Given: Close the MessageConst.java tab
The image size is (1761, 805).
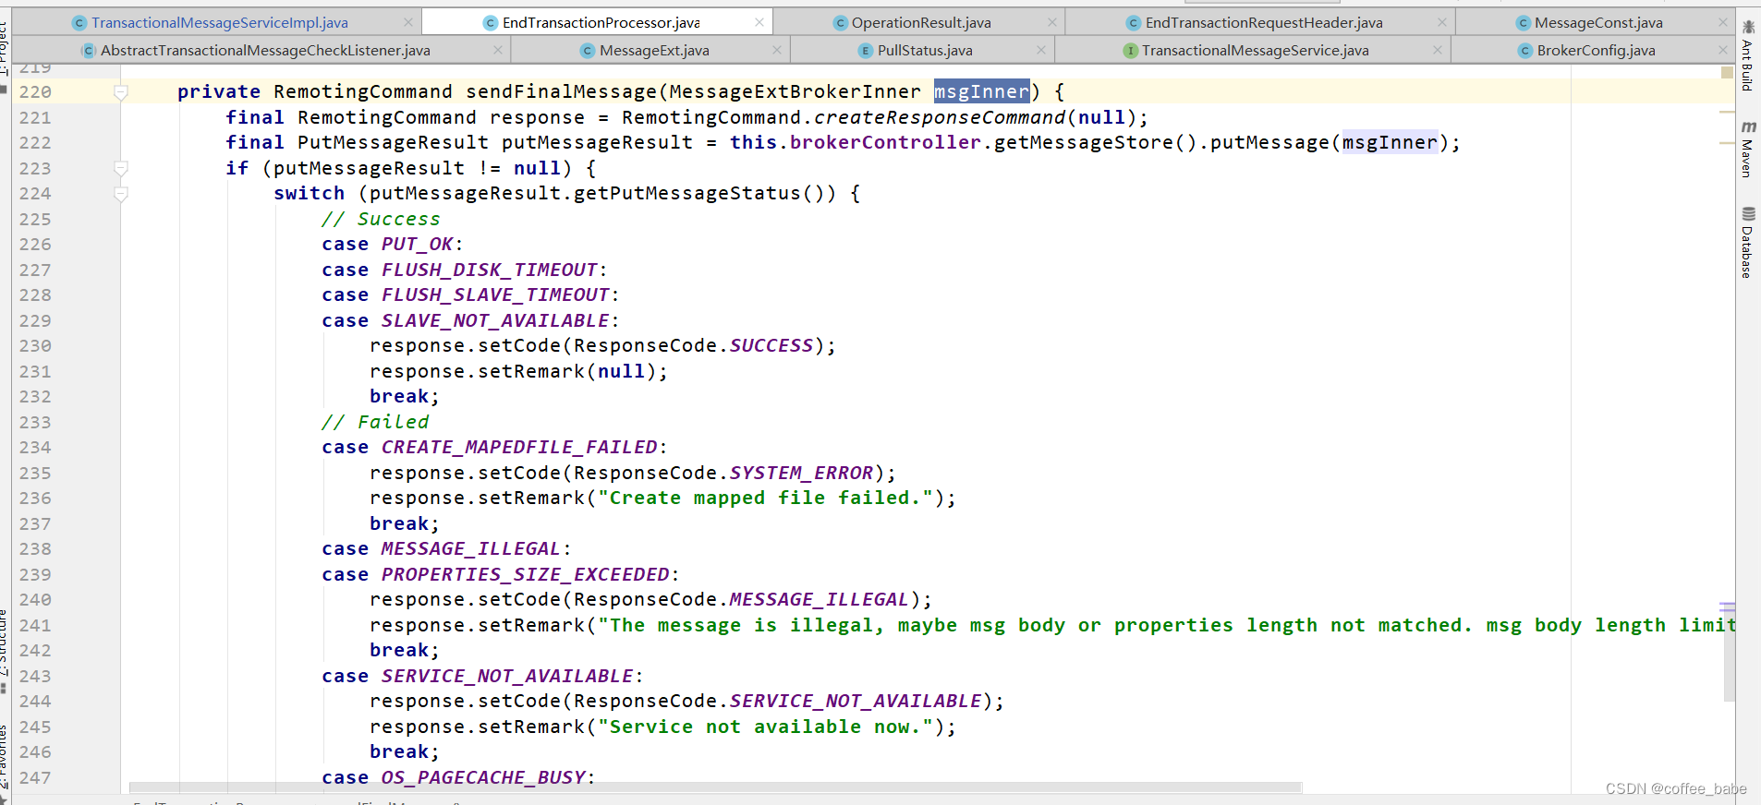Looking at the screenshot, I should (x=1723, y=22).
